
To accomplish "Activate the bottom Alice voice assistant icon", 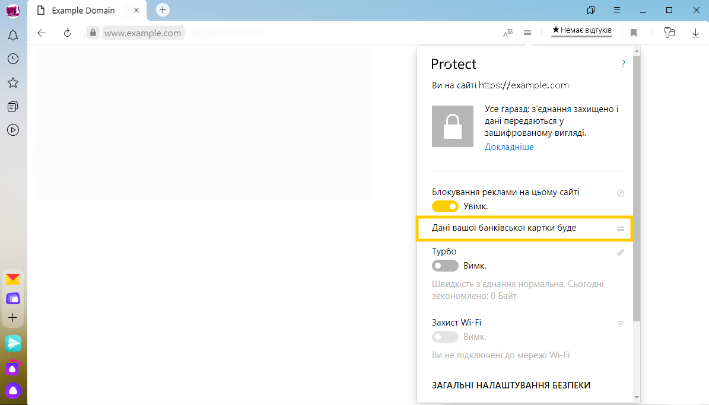I will [x=13, y=391].
